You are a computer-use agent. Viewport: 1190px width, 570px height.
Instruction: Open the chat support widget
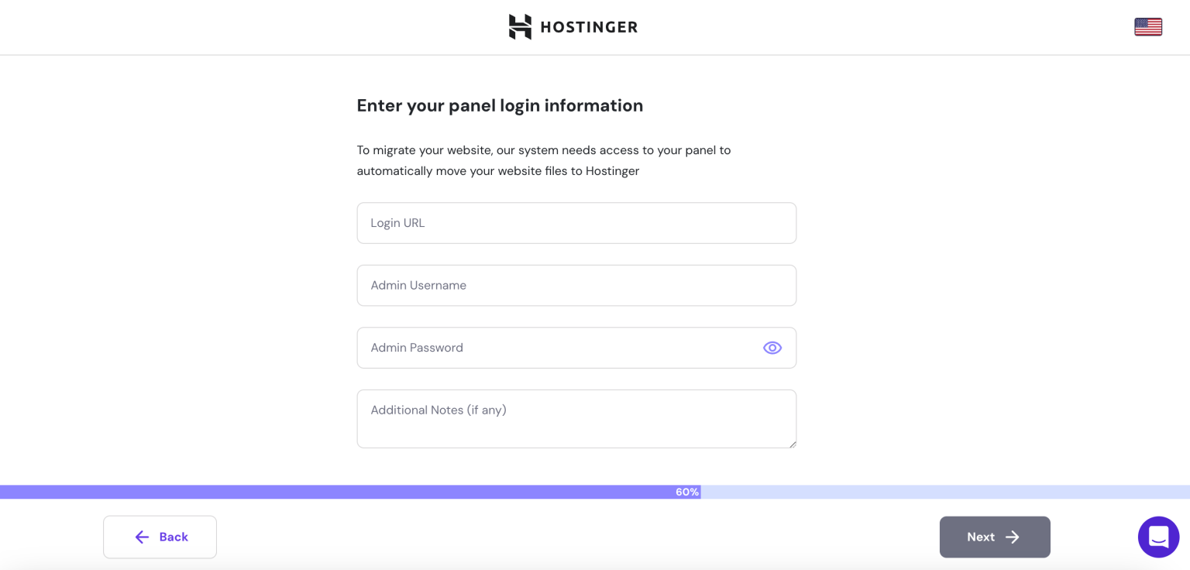point(1158,537)
